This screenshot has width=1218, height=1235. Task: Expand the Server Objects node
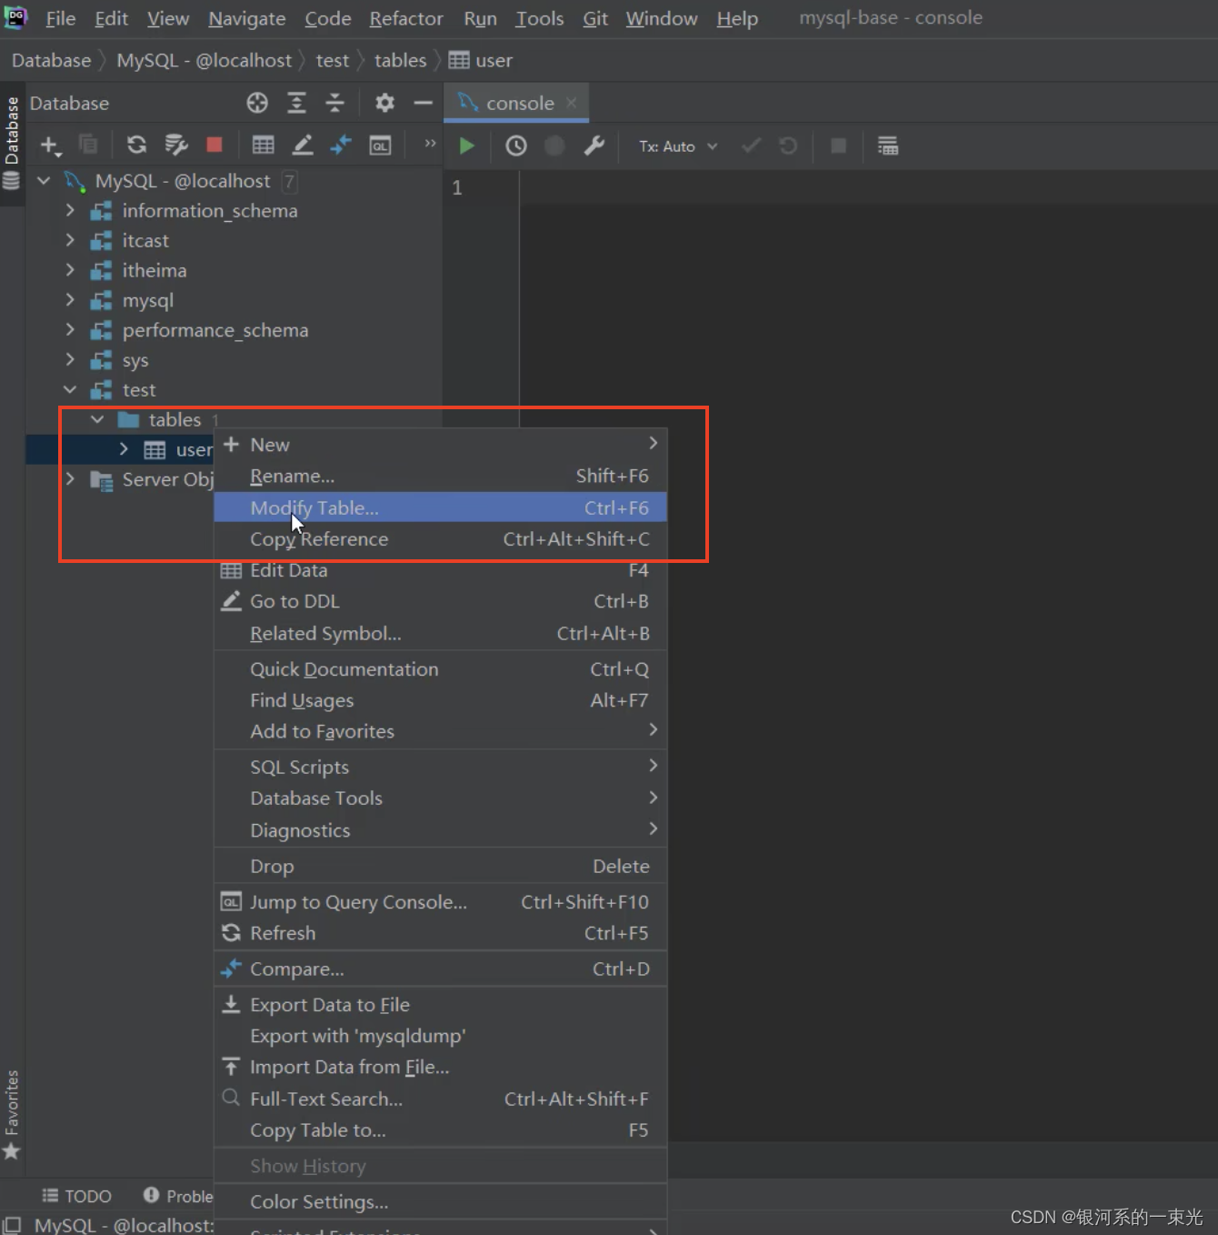click(70, 478)
